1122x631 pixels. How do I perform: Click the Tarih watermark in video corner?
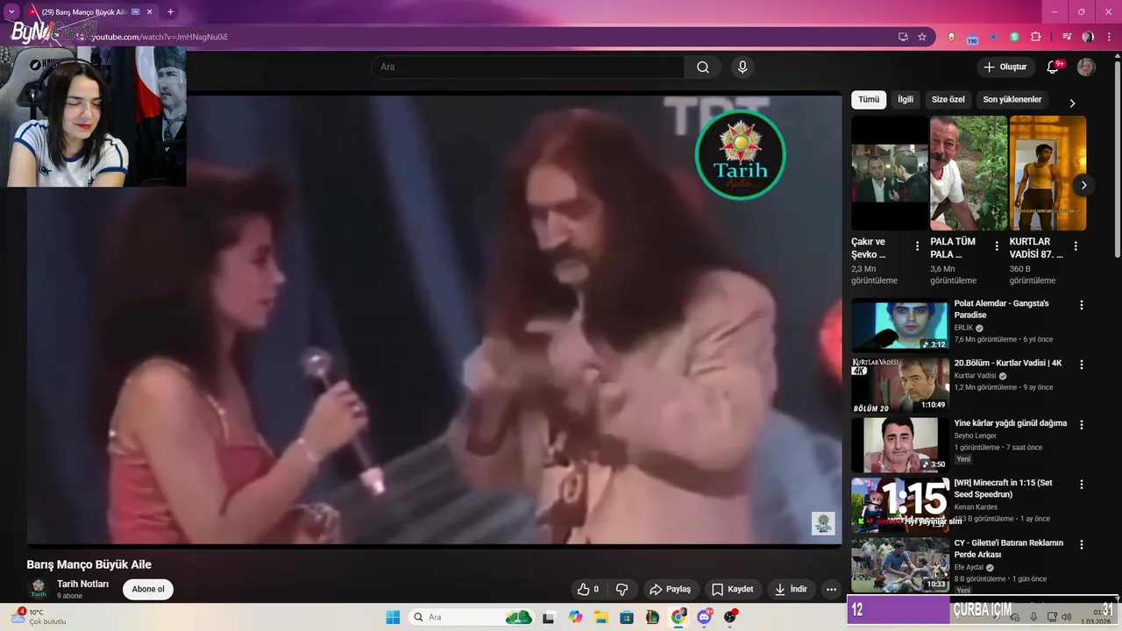click(823, 523)
